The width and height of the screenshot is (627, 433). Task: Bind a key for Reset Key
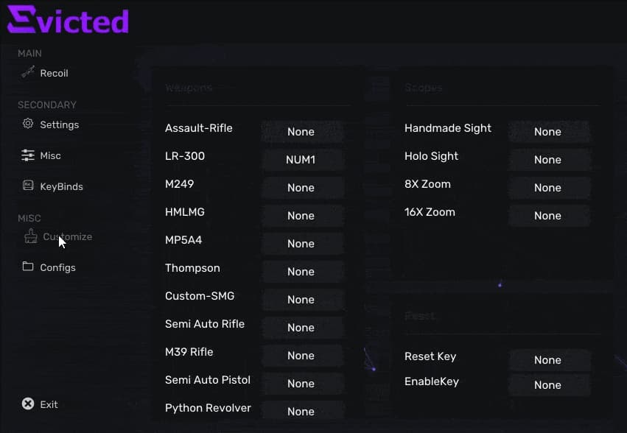coord(548,360)
